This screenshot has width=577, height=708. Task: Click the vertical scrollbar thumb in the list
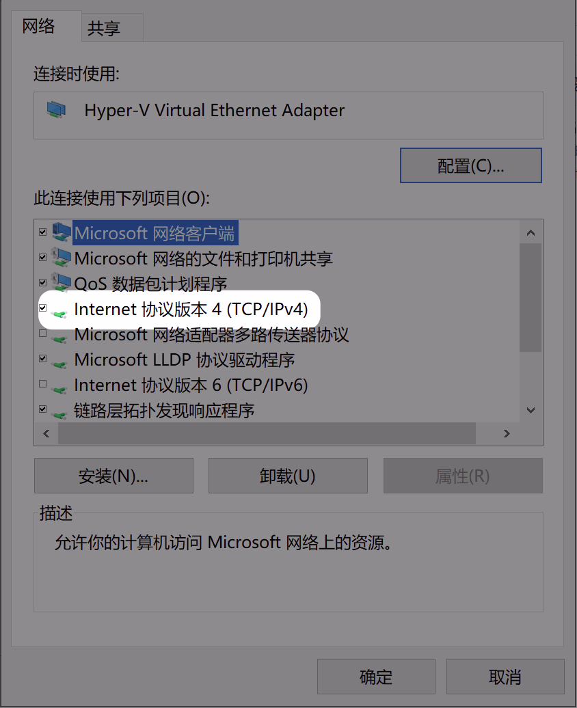coord(531,297)
